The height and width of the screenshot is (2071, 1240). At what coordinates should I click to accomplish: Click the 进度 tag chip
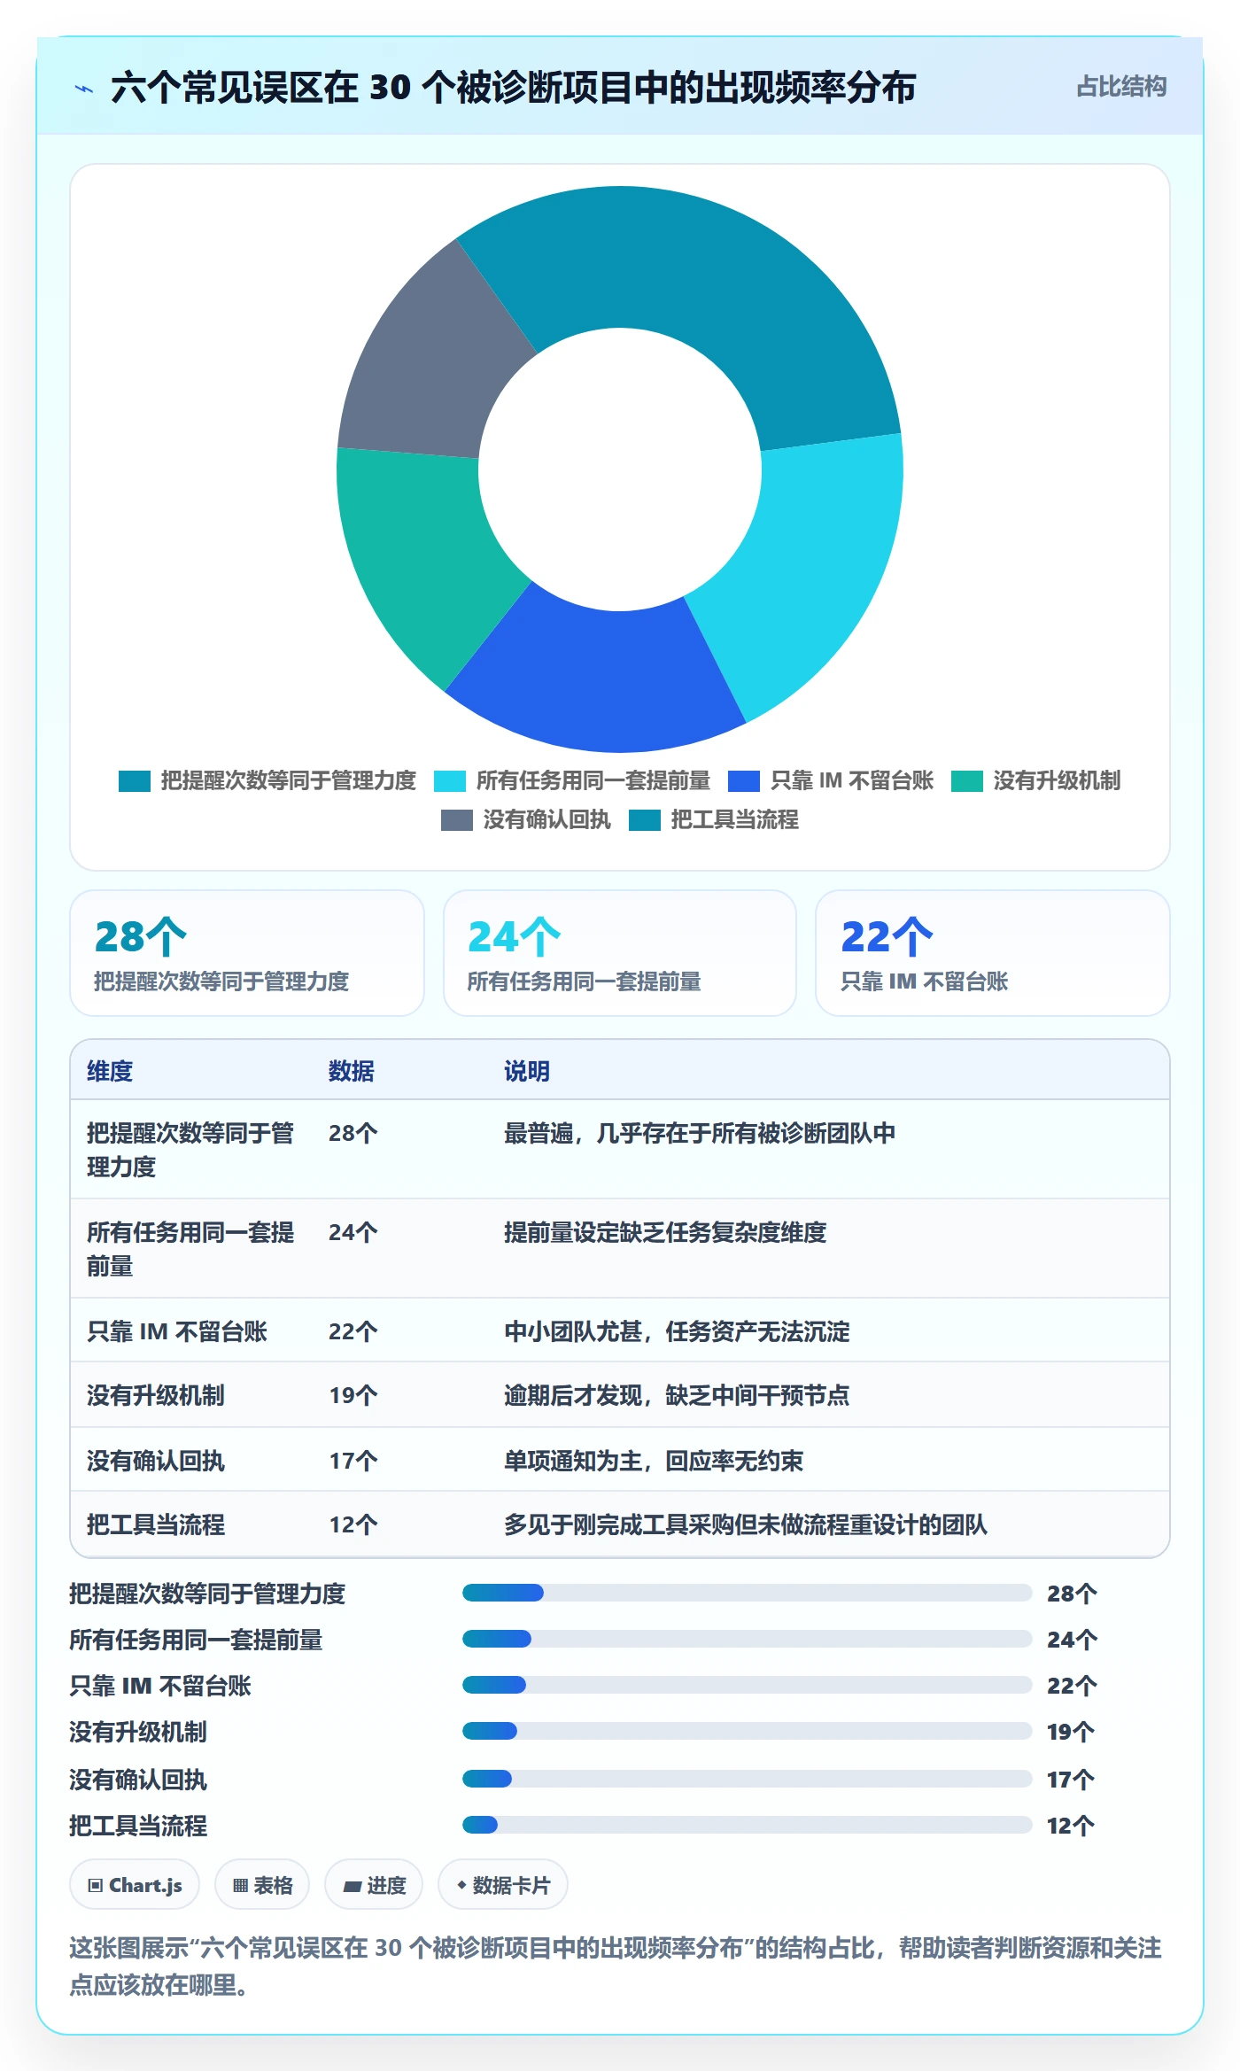(374, 1885)
